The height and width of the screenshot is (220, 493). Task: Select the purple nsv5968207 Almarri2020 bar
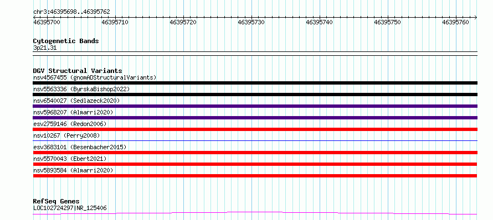pyautogui.click(x=255, y=118)
